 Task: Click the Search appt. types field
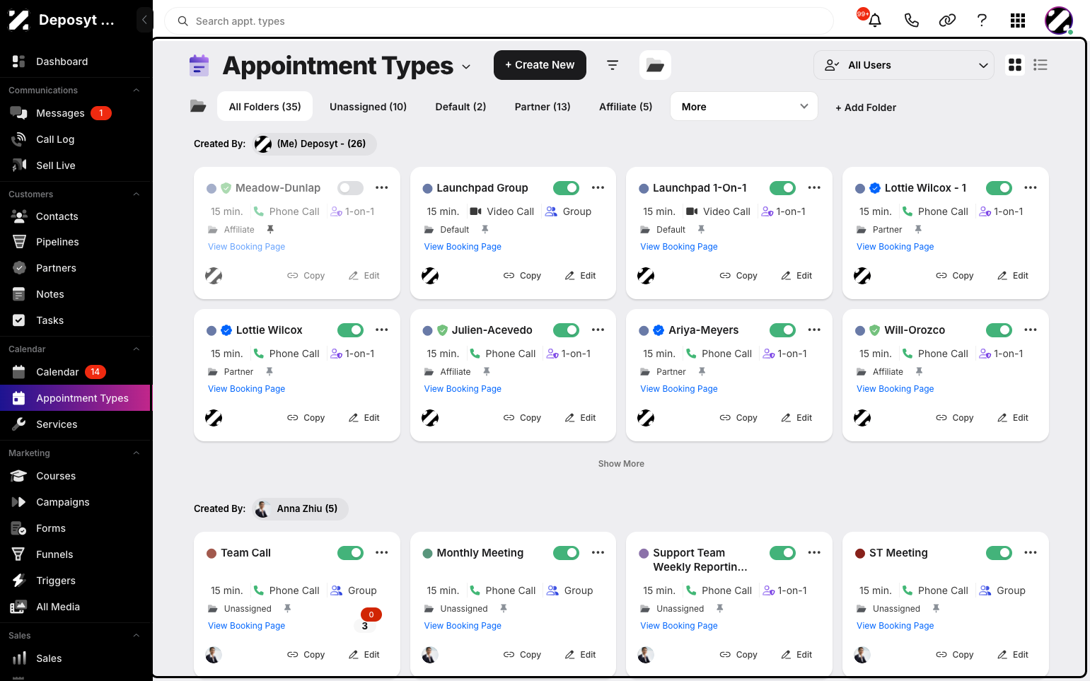499,21
